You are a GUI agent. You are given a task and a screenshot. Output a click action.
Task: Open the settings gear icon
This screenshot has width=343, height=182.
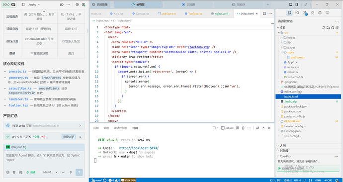coord(77,4)
